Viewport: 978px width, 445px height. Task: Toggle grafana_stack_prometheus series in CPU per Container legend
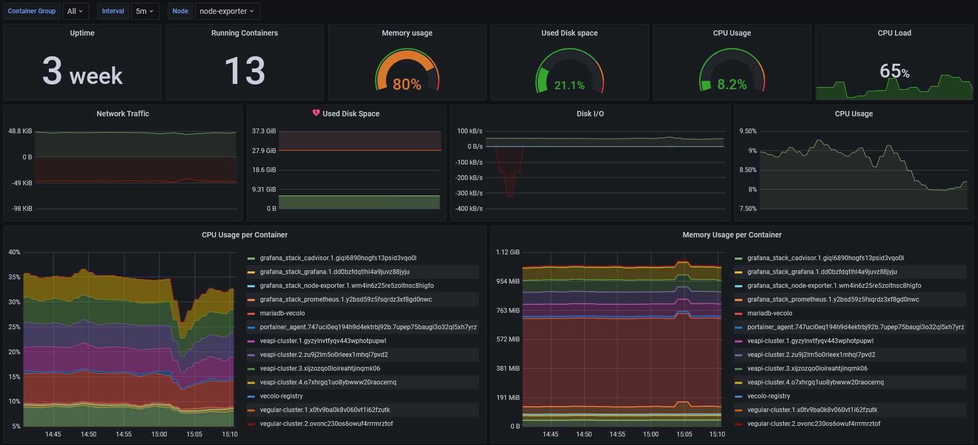tap(346, 299)
